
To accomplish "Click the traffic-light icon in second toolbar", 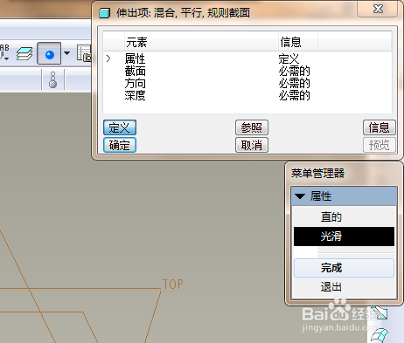I will 52,79.
